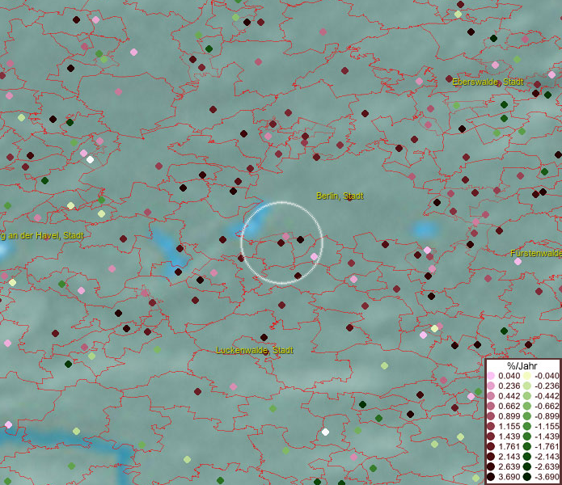The width and height of the screenshot is (562, 485).
Task: Click the 'Fürstenwalde' label at map edge
Action: coord(536,253)
